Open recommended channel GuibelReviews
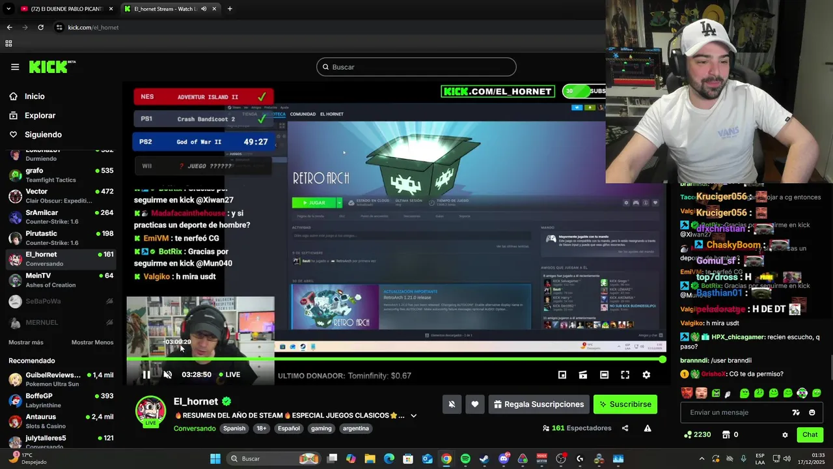Screen dimensions: 833x469 [x=61, y=379]
